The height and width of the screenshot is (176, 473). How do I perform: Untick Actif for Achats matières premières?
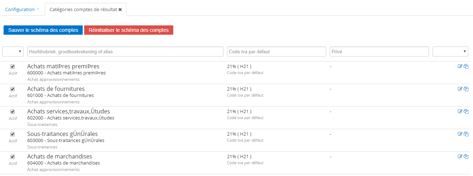[13, 67]
